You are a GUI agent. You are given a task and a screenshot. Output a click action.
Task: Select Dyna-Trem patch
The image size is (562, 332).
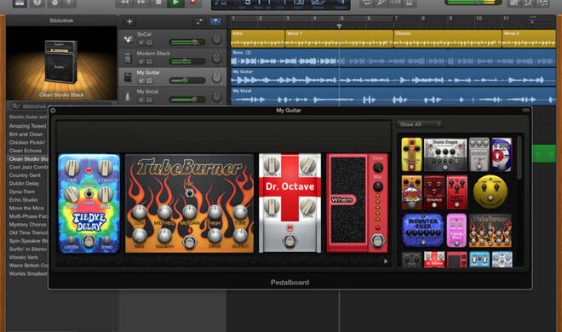coord(22,192)
